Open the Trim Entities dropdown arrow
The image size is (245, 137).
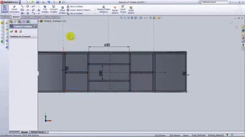(x=45, y=14)
